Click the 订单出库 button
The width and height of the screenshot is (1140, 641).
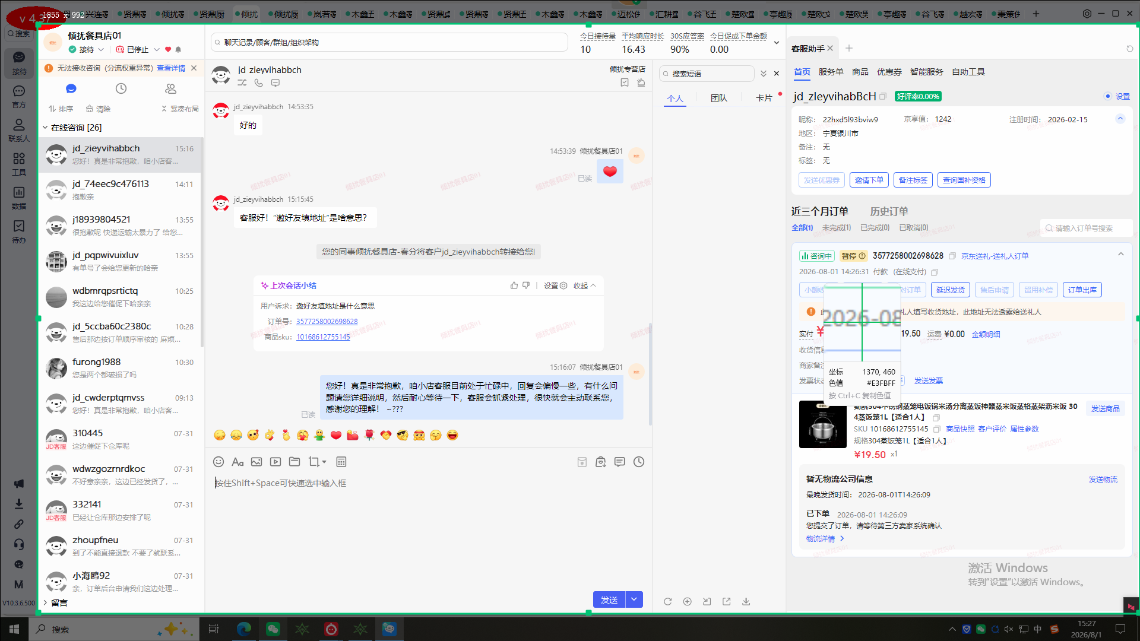coord(1082,290)
